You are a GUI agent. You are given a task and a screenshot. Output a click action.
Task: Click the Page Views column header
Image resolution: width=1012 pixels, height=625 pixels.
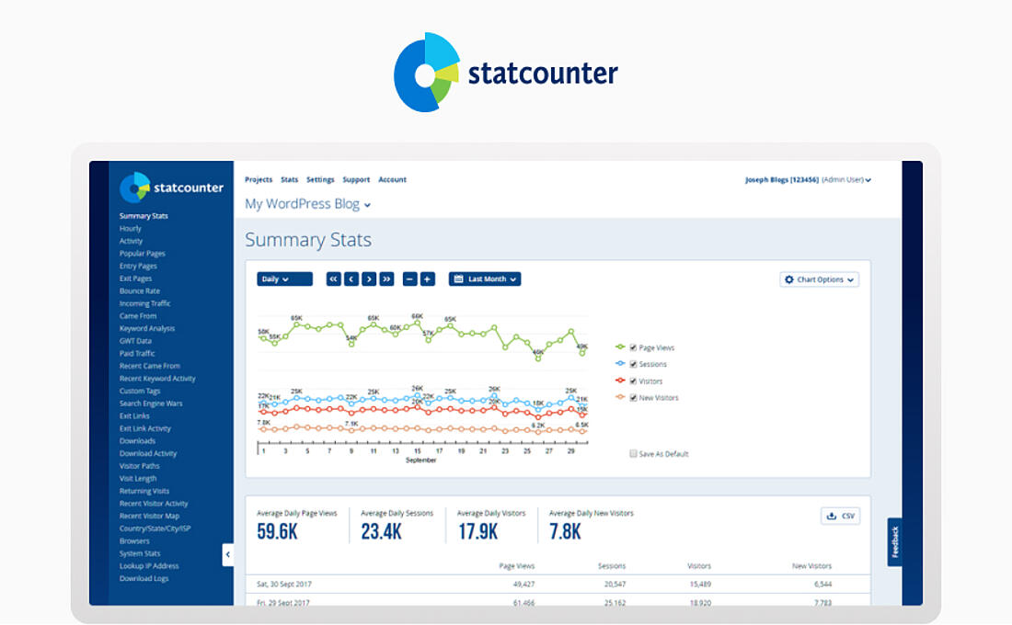(x=516, y=566)
